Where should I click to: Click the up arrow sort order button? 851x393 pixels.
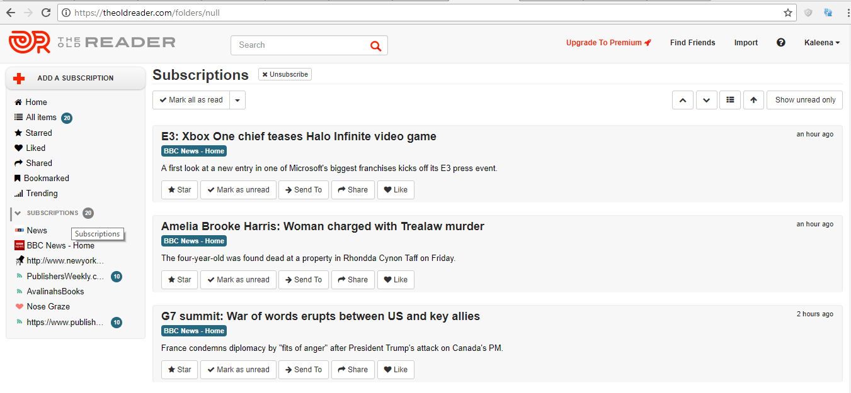pyautogui.click(x=753, y=100)
